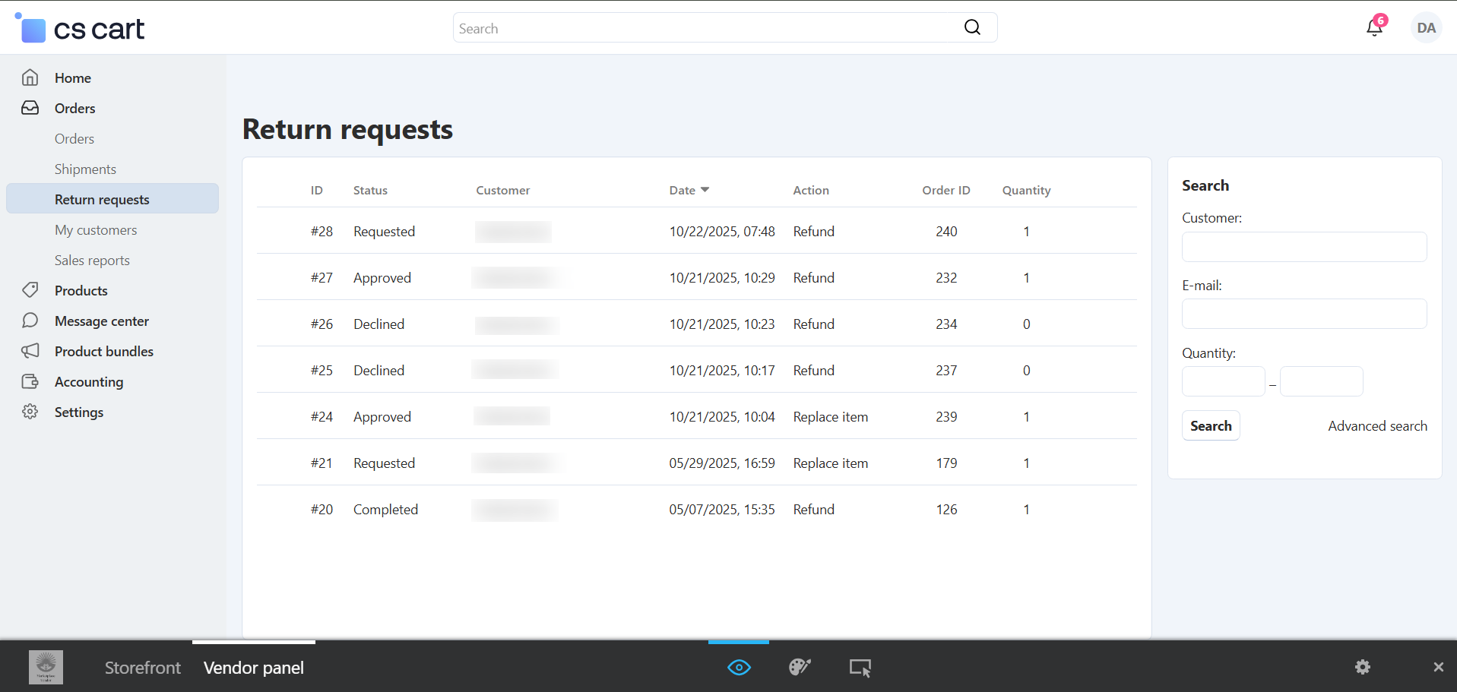Sort by Date column descending arrow
Viewport: 1457px width, 692px height.
(x=705, y=190)
